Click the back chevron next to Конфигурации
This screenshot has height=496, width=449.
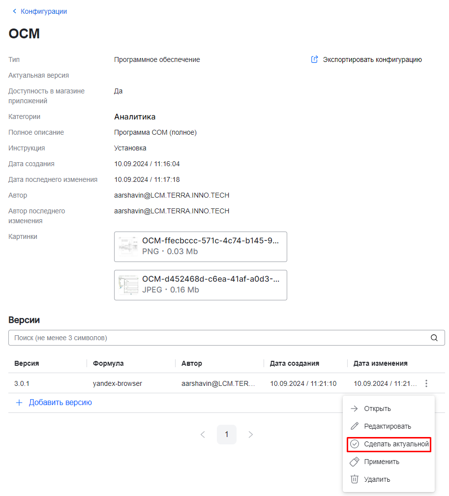pos(14,11)
